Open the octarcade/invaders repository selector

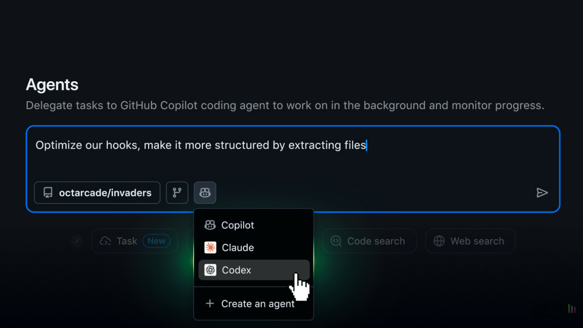click(x=97, y=193)
